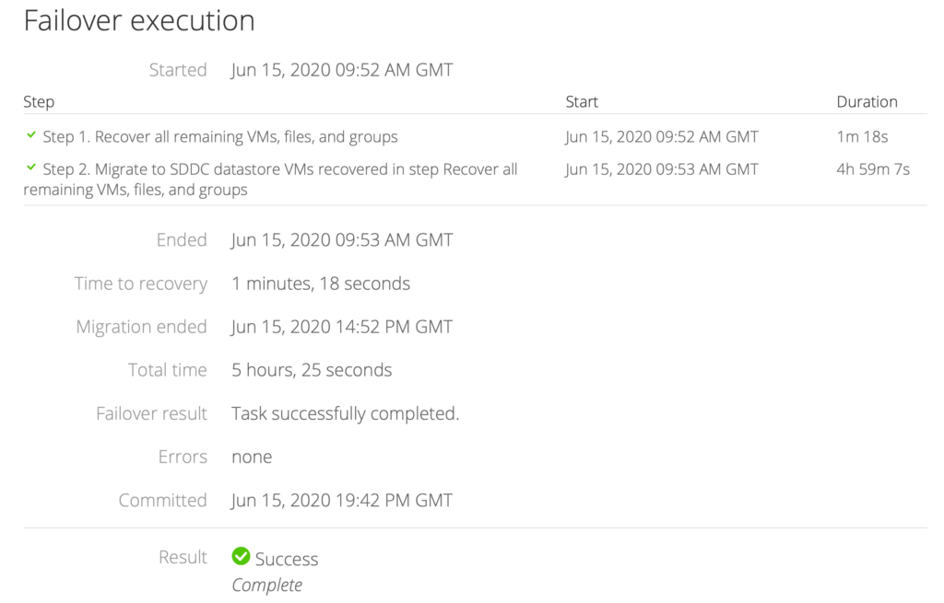Image resolution: width=944 pixels, height=603 pixels.
Task: Select the Step column header
Action: point(39,101)
